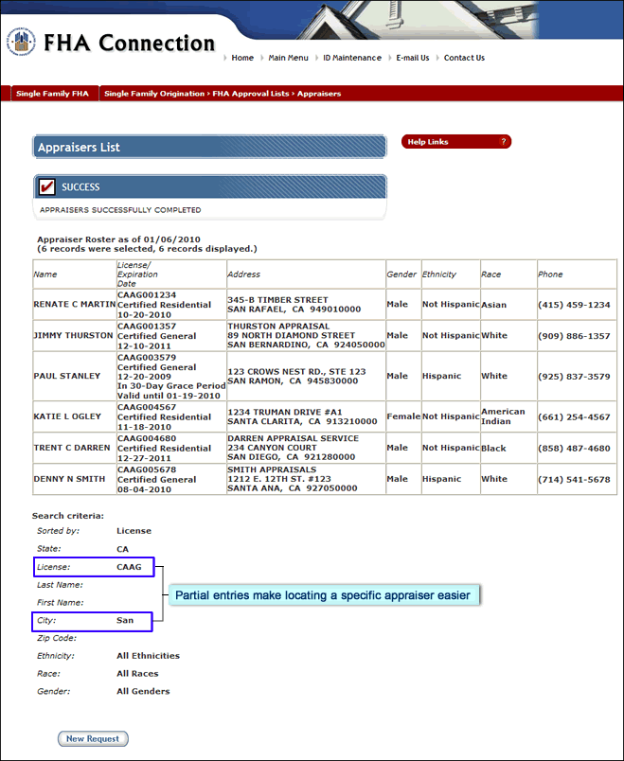The height and width of the screenshot is (761, 624).
Task: Open the Main Menu link
Action: (x=288, y=58)
